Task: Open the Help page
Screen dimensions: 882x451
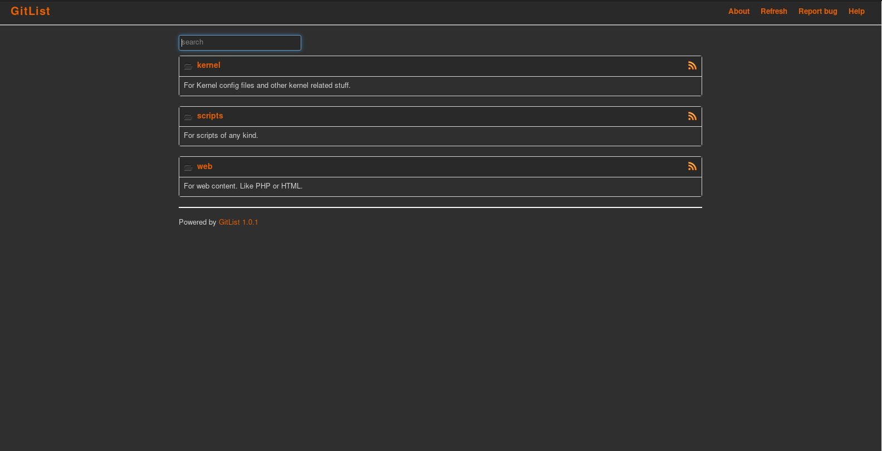Action: [856, 11]
